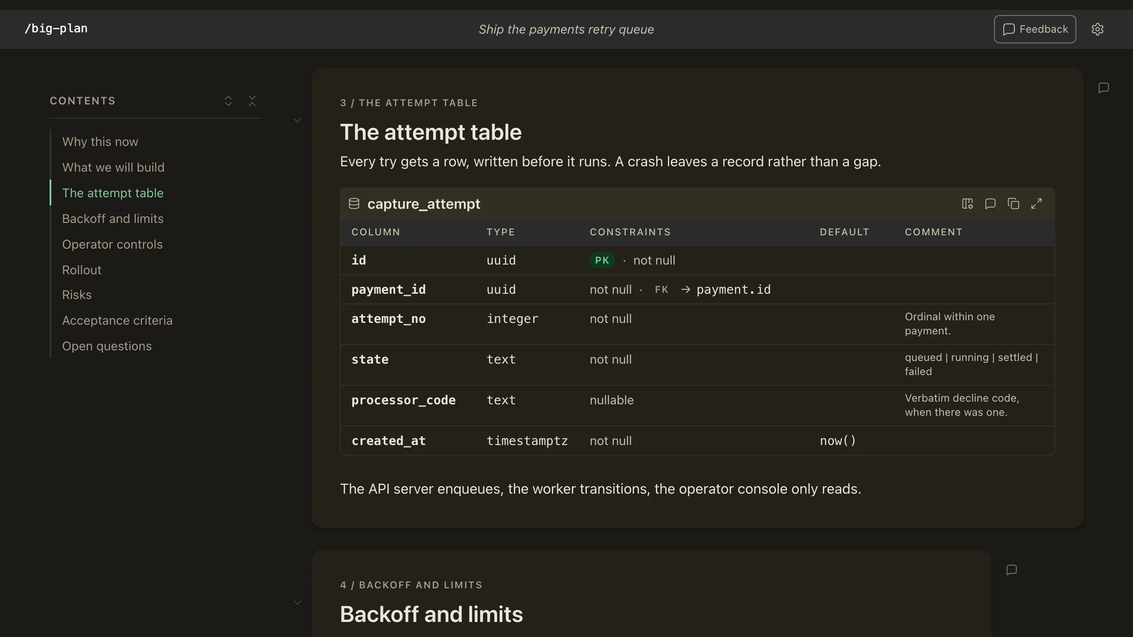Add comment on capture_attempt table
The height and width of the screenshot is (637, 1133).
[990, 203]
